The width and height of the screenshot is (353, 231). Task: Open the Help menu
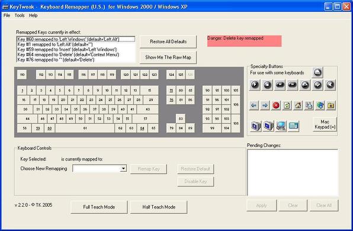33,15
